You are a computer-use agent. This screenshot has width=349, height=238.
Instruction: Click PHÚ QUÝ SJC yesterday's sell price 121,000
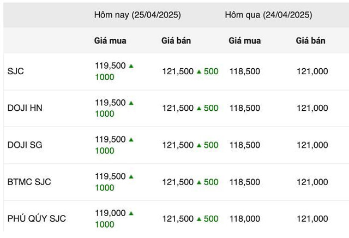point(312,219)
